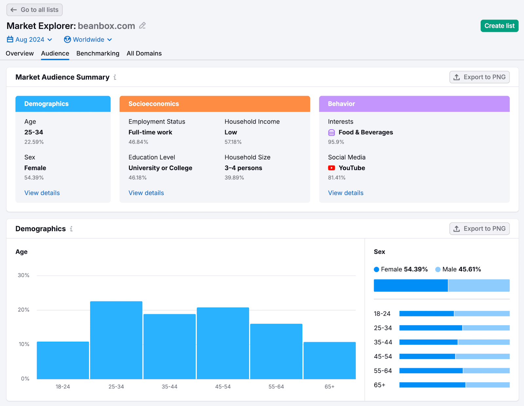Click the beanbox.com domain title
The height and width of the screenshot is (406, 524).
click(106, 26)
